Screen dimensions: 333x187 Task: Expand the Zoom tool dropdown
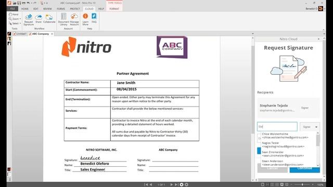point(20,19)
